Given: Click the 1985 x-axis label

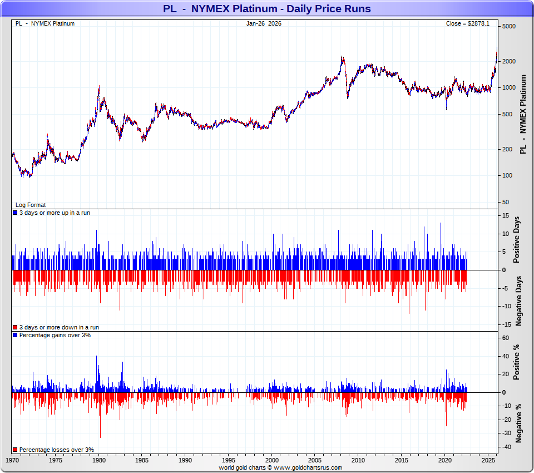Looking at the screenshot, I should tap(142, 460).
